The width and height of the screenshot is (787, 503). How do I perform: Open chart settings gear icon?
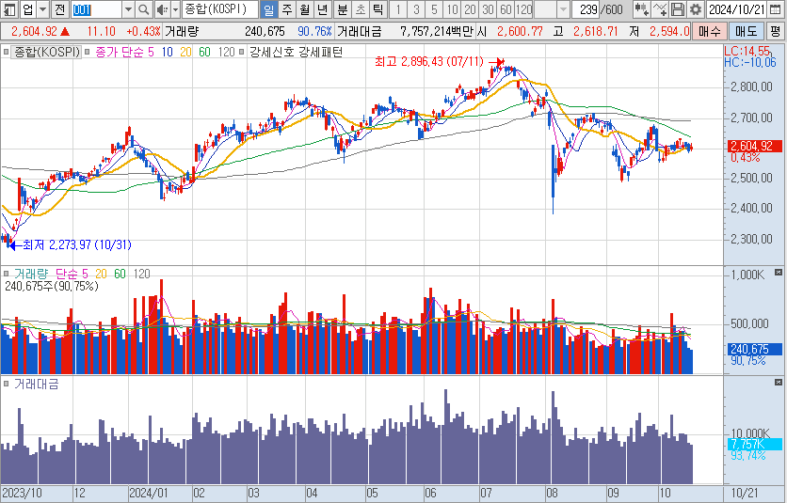pos(696,9)
